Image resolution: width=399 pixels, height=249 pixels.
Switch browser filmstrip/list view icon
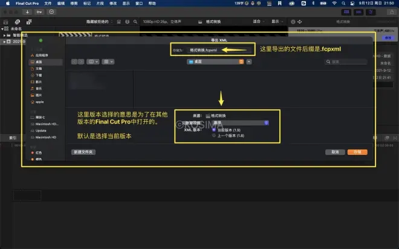pyautogui.click(x=127, y=22)
